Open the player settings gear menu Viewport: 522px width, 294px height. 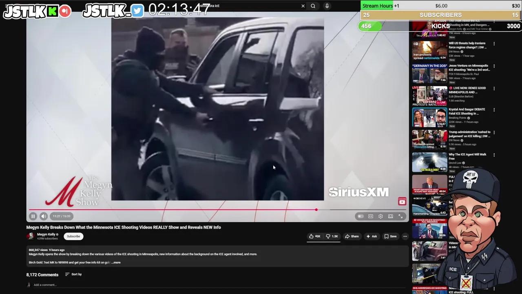(x=380, y=216)
